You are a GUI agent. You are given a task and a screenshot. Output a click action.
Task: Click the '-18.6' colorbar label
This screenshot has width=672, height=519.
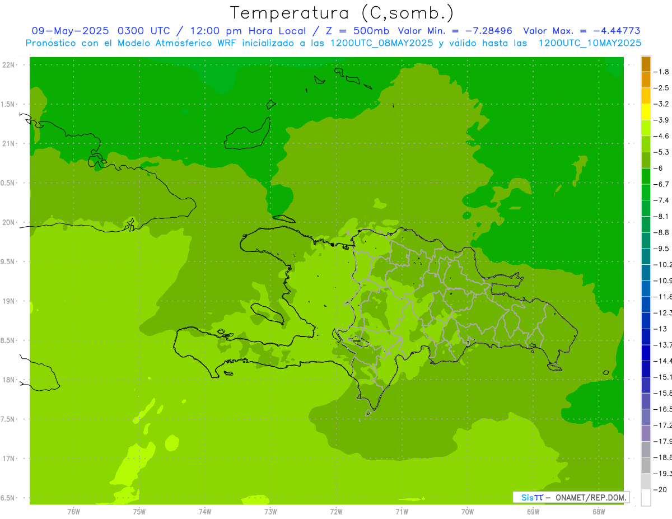pos(662,458)
